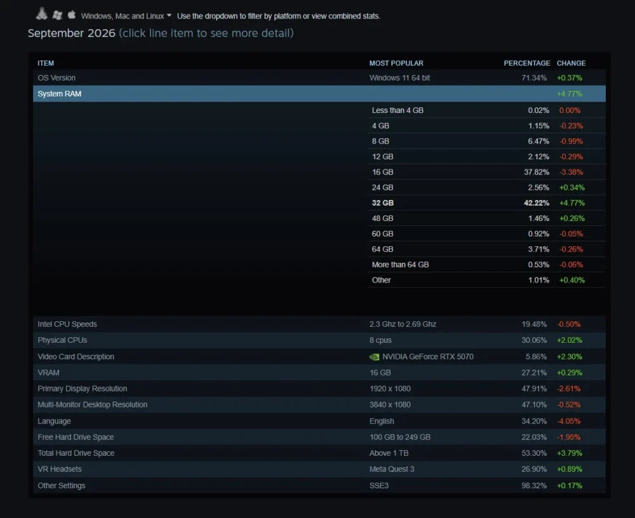Click the 'SSE3' value

(x=378, y=485)
